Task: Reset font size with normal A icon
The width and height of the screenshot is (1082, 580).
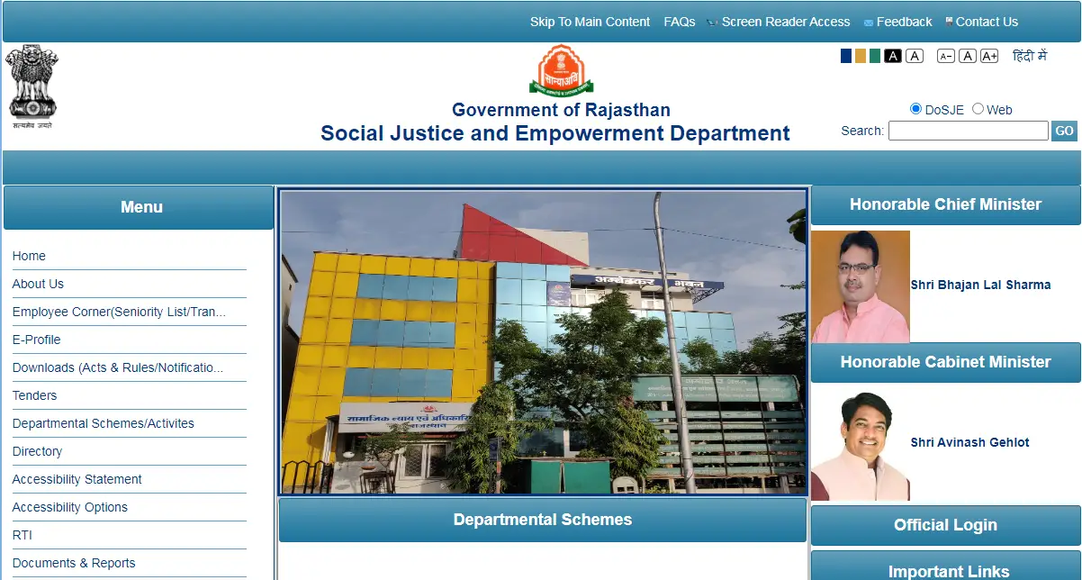Action: tap(968, 56)
